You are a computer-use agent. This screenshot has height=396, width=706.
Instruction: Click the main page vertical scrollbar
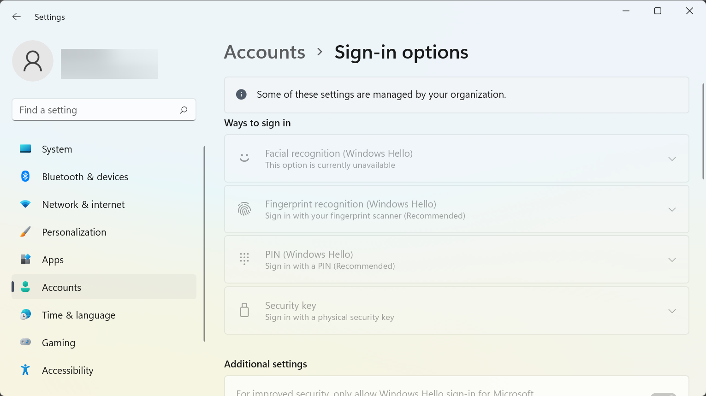tap(703, 131)
